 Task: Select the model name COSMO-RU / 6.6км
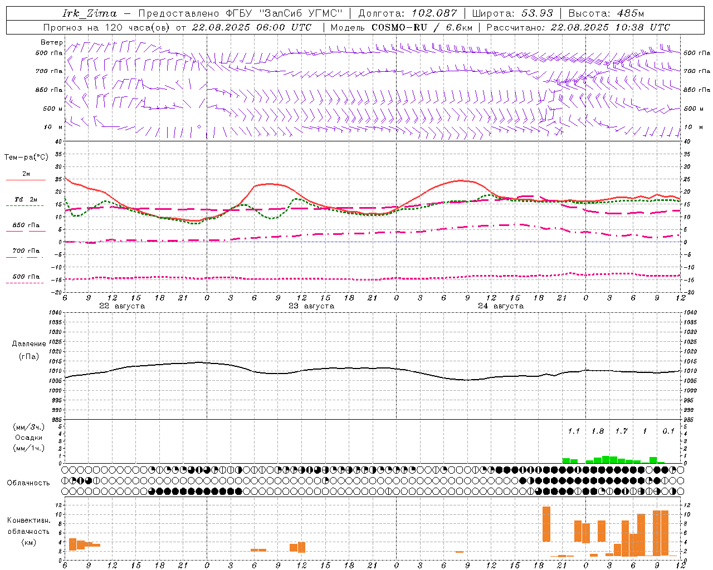(422, 27)
